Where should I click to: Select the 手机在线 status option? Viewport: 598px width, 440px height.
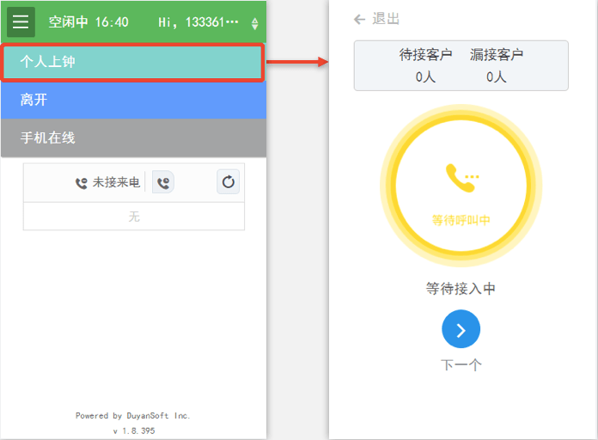click(x=133, y=137)
